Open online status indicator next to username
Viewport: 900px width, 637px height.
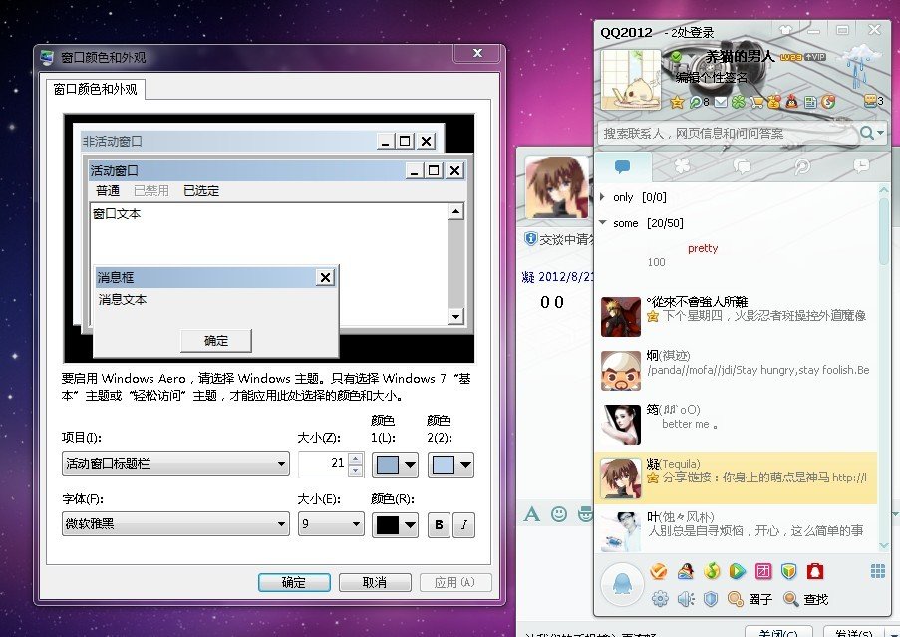(x=677, y=56)
